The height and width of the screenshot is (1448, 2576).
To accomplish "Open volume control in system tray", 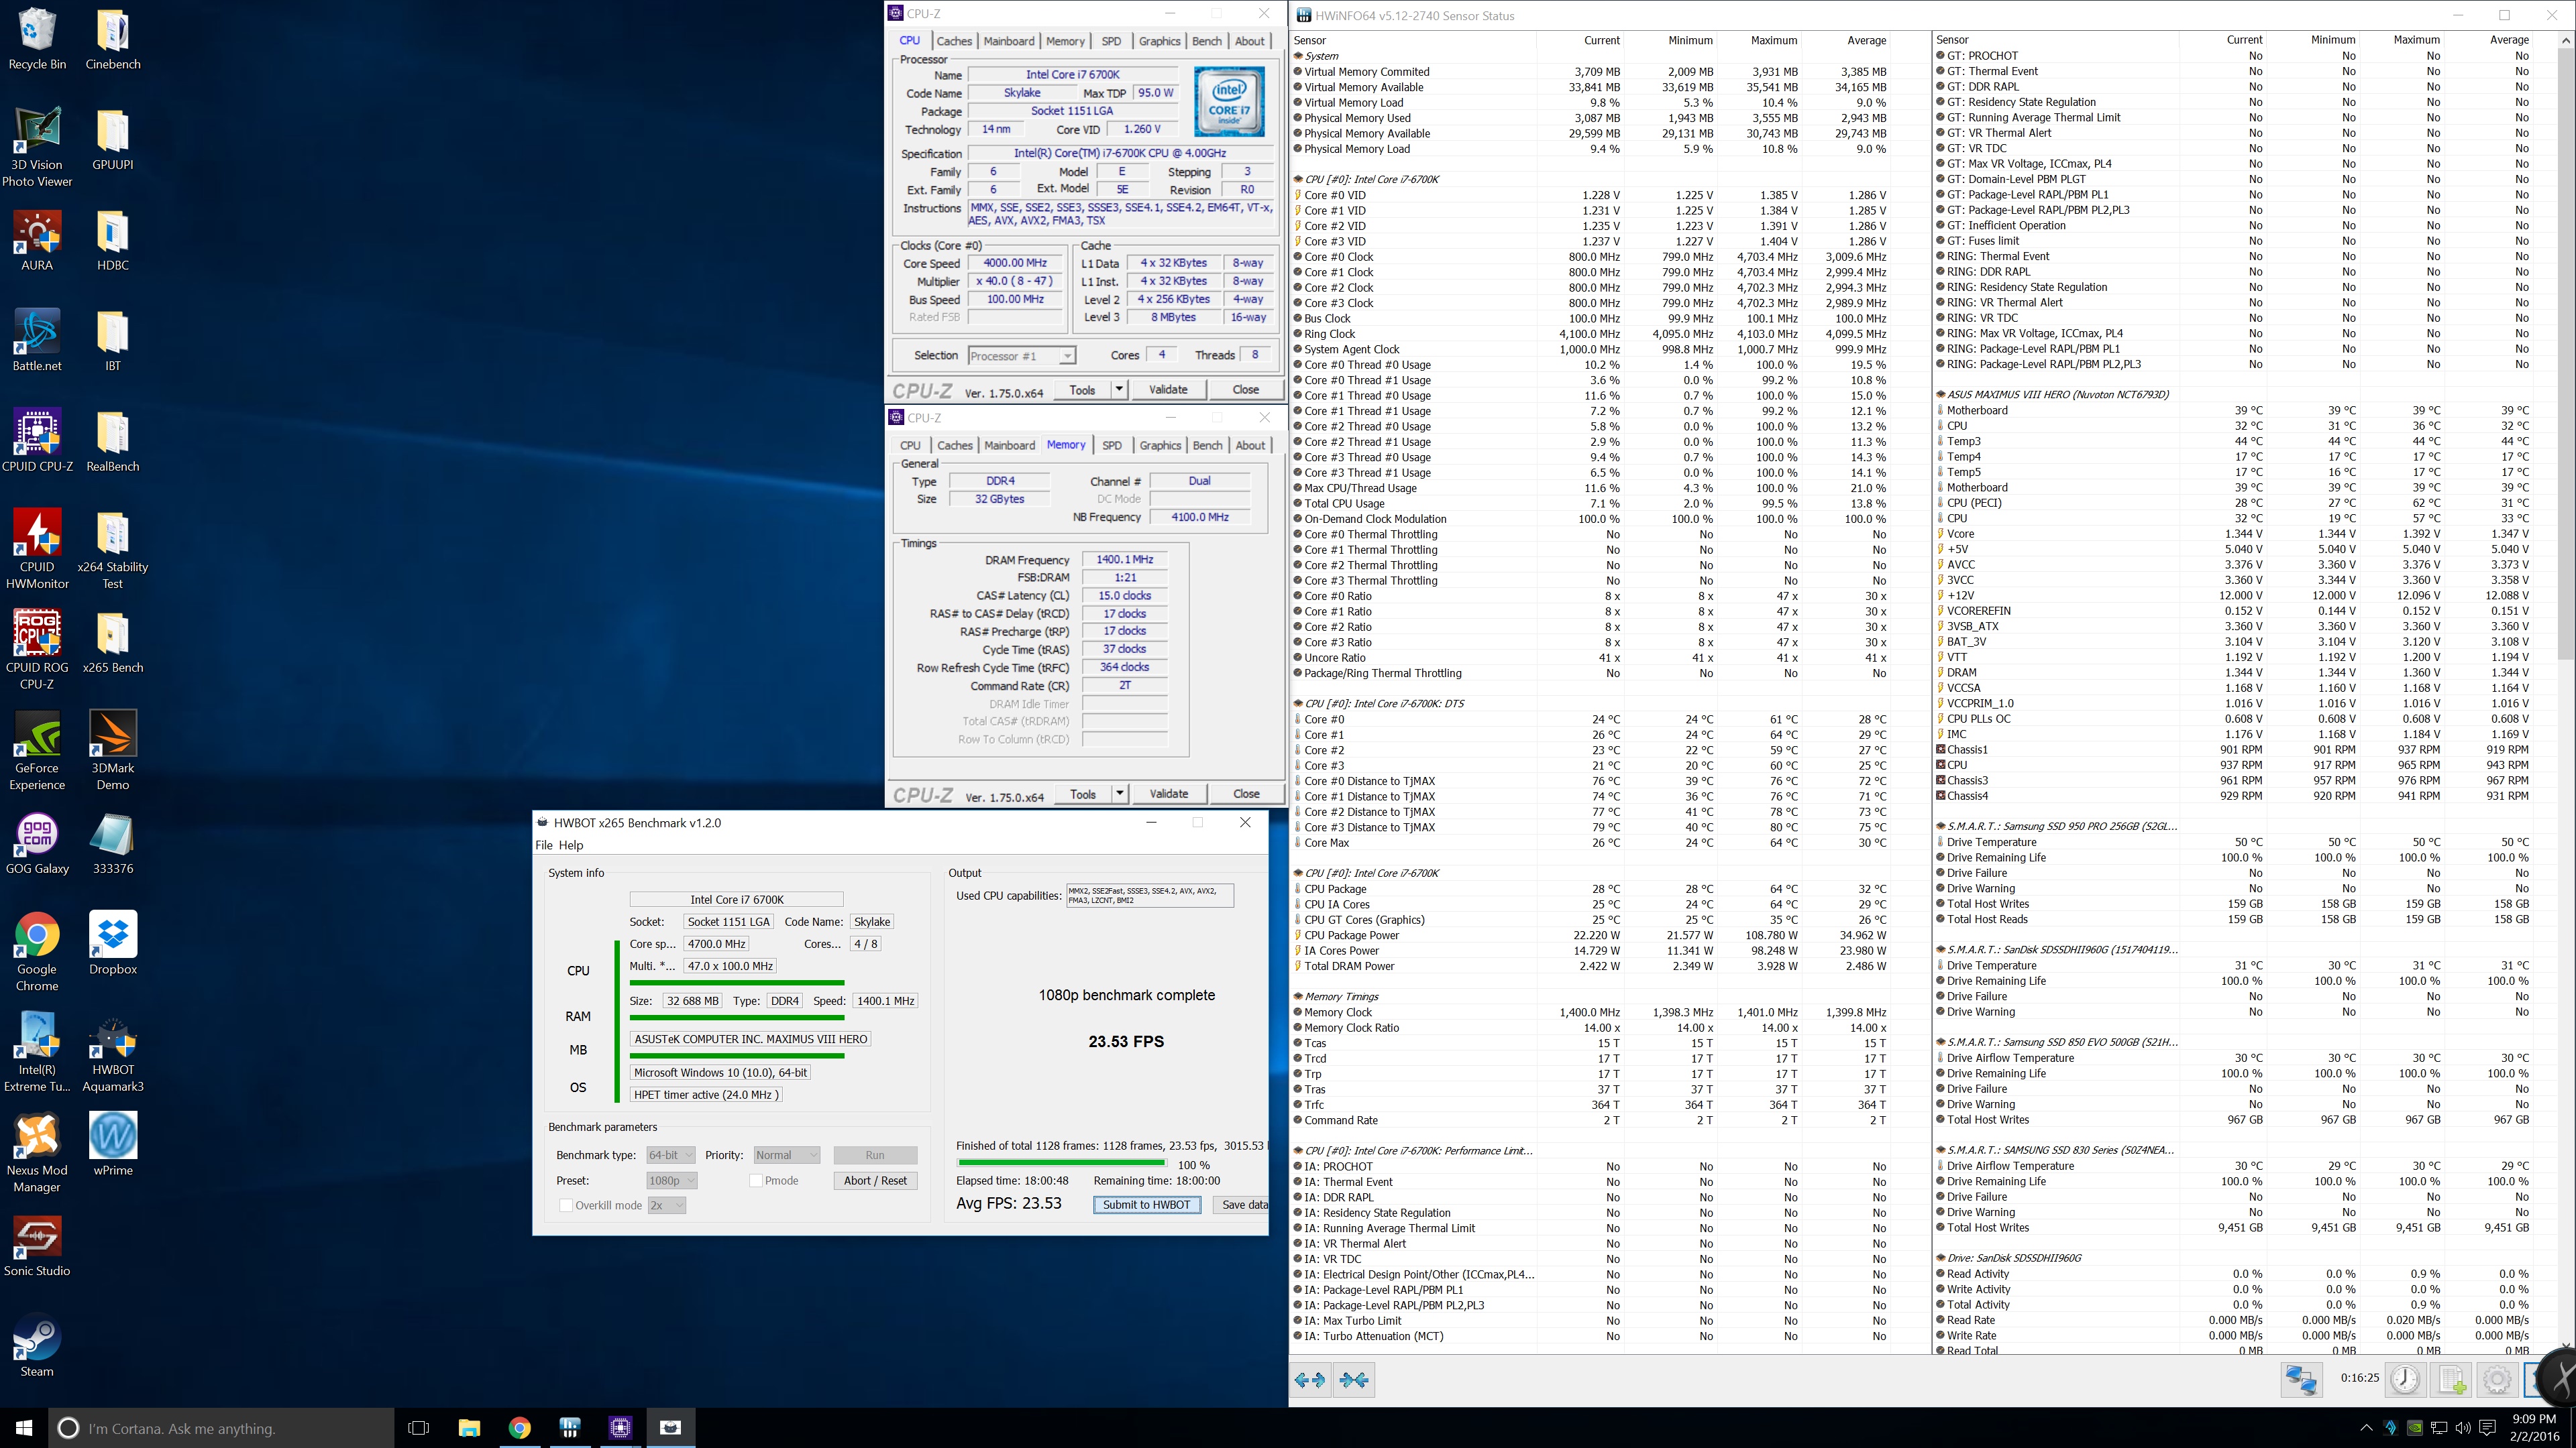I will pyautogui.click(x=2463, y=1428).
